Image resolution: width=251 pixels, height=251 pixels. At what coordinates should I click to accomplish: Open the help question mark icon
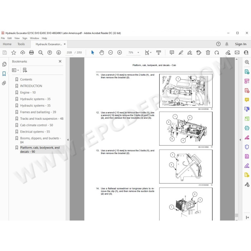[x=218, y=44]
